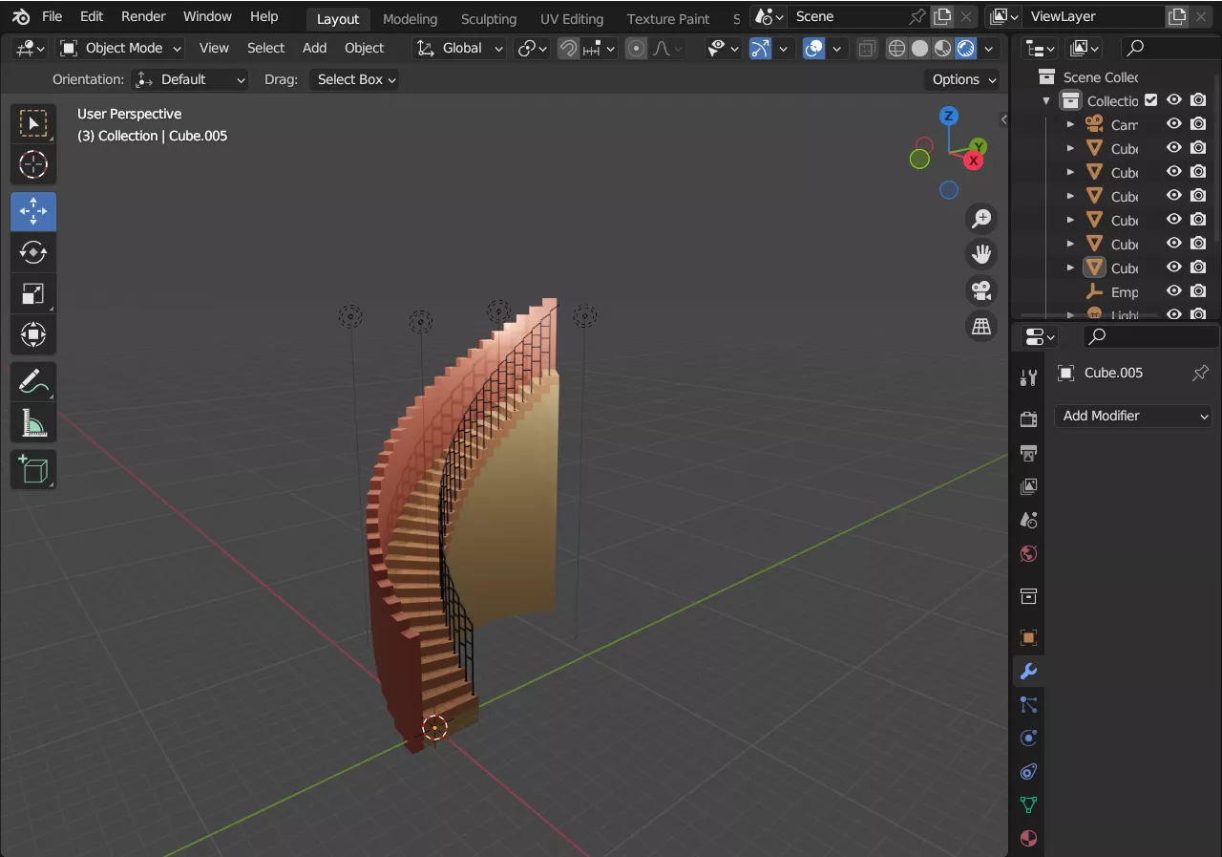This screenshot has width=1222, height=857.
Task: Choose the Add Cube tool
Action: (33, 469)
